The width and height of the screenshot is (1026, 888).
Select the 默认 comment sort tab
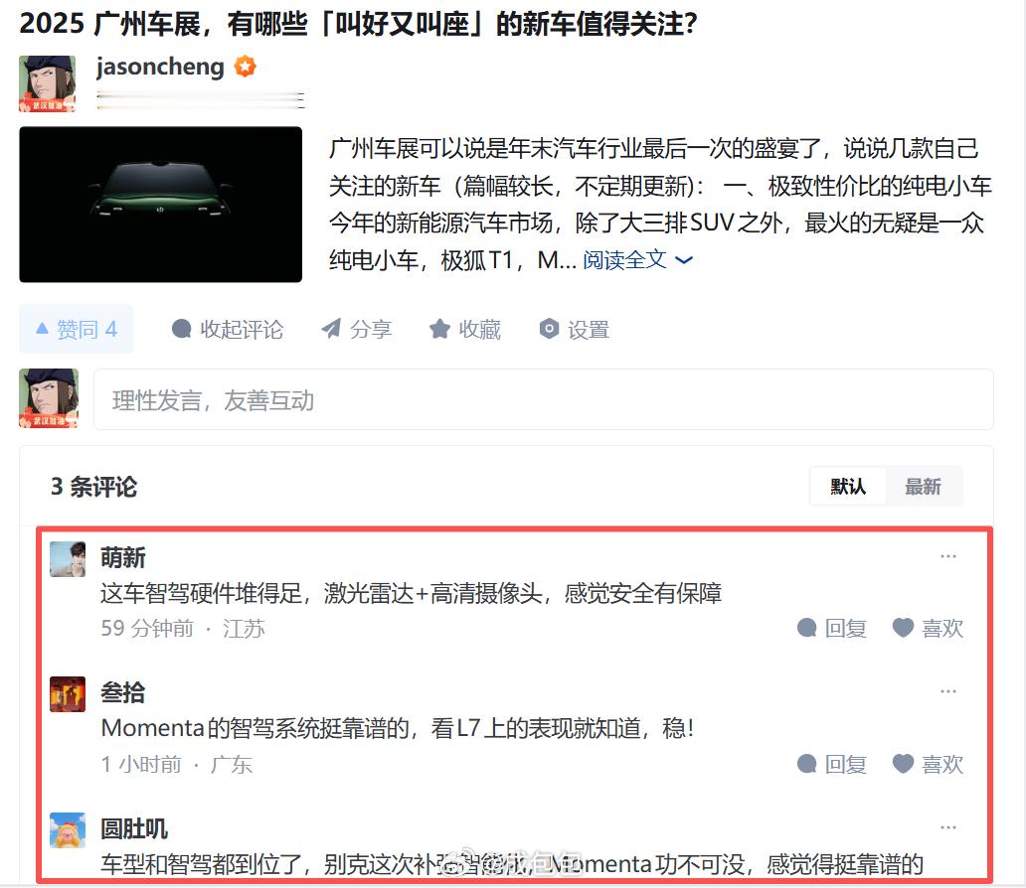(848, 486)
